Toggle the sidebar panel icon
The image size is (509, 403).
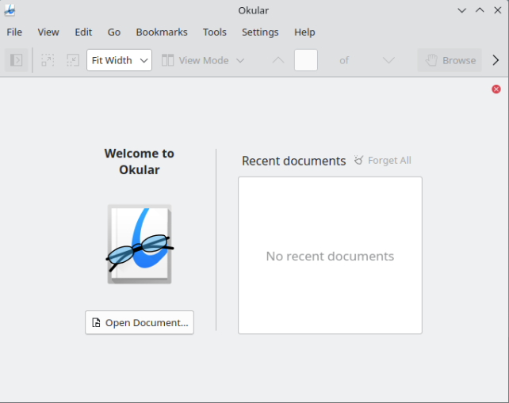16,60
